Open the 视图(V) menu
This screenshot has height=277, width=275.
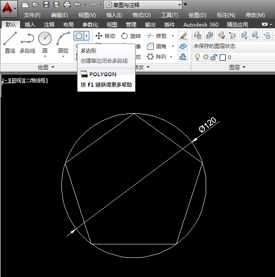pos(87,15)
